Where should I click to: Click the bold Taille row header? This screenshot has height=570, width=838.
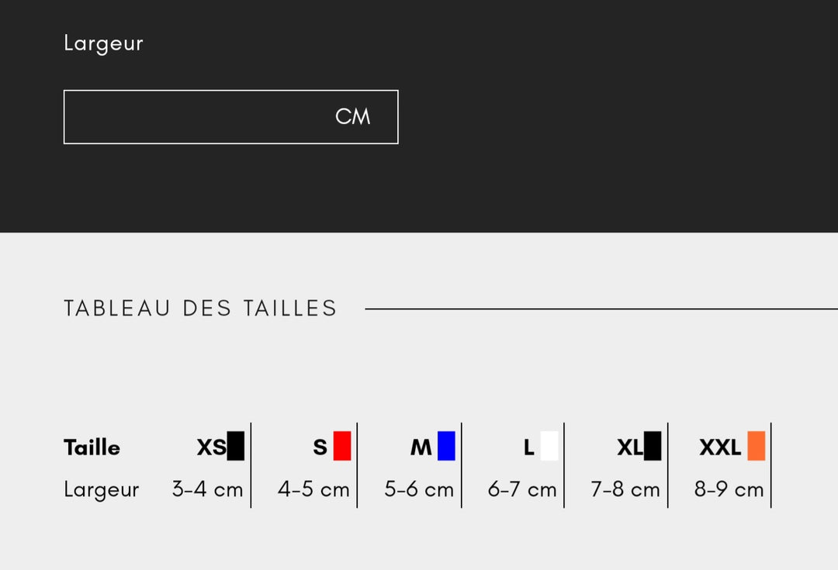click(x=92, y=447)
